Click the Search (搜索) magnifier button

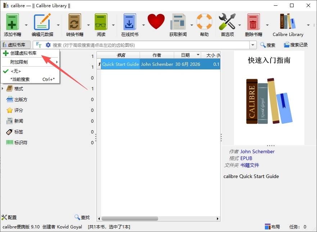coord(268,45)
